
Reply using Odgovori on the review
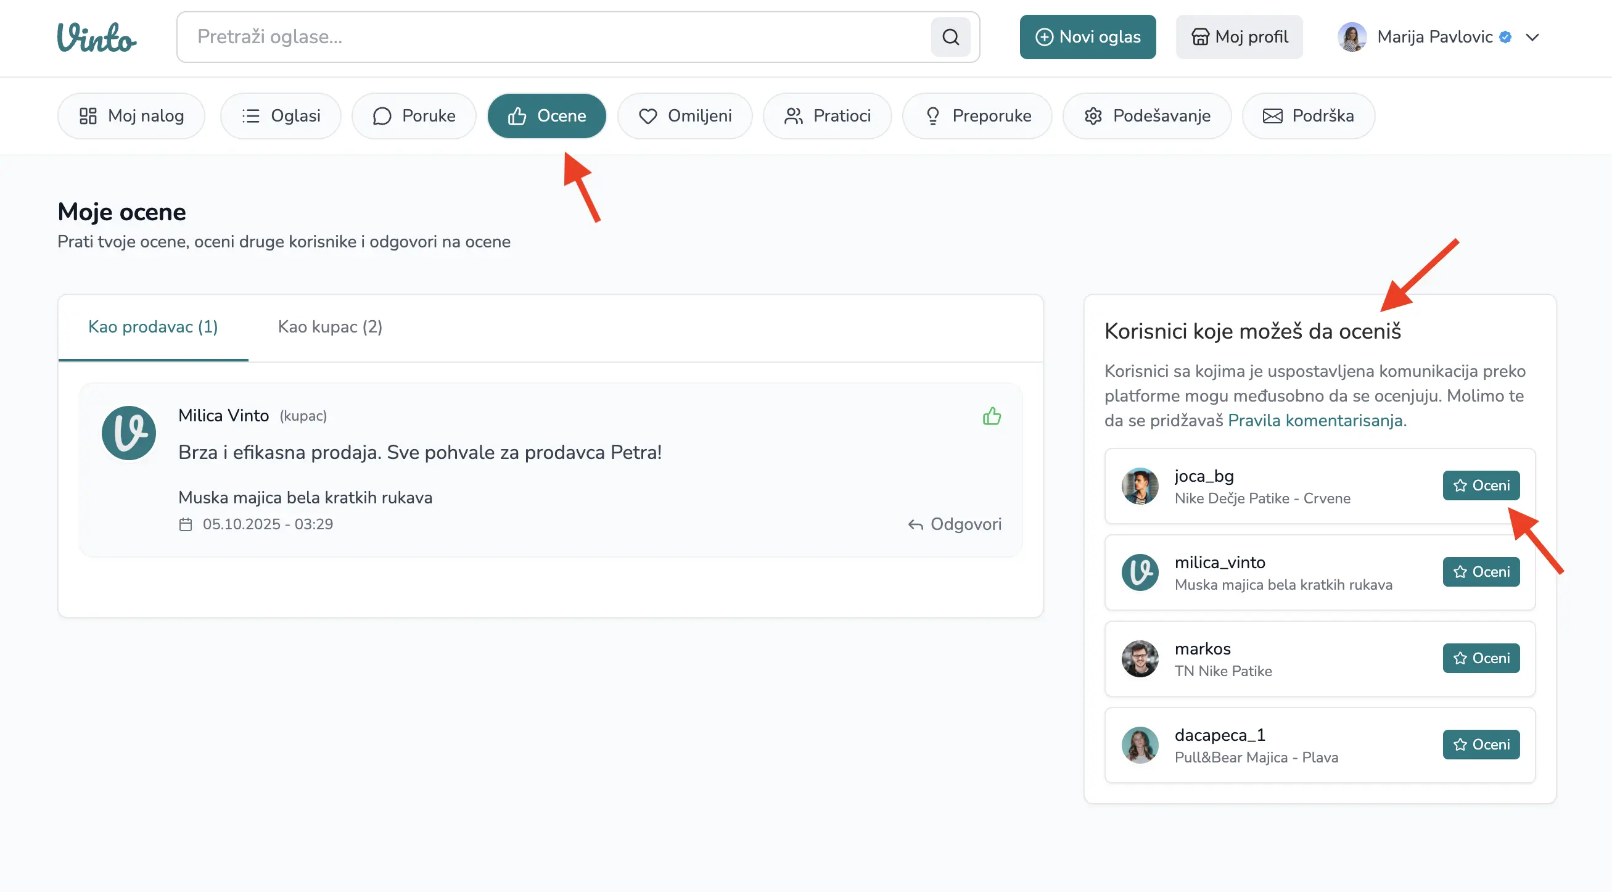(954, 524)
